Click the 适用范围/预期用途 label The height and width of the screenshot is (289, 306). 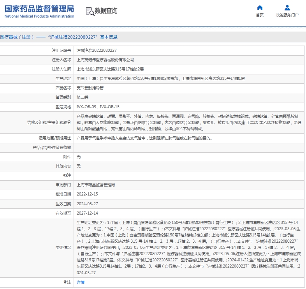[55, 138]
